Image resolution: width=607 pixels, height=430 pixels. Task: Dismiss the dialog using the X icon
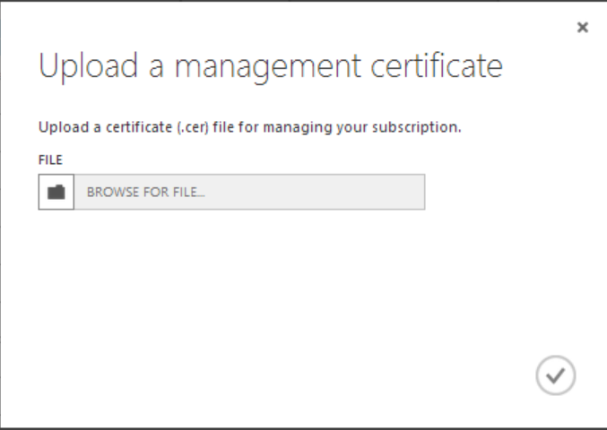[582, 28]
